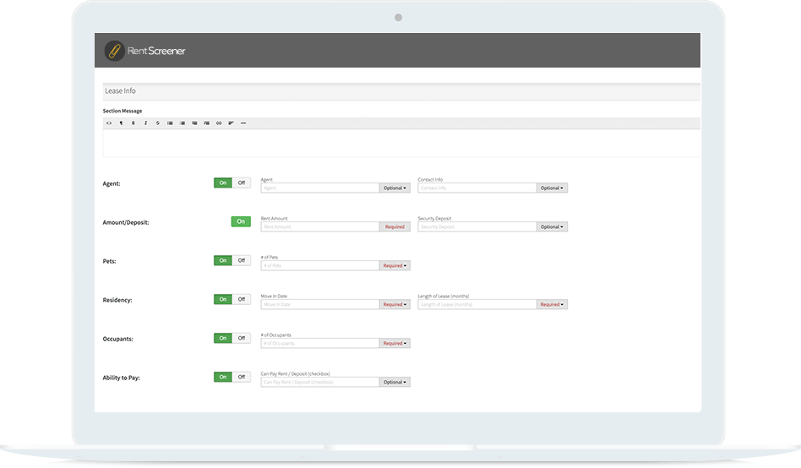Click the Lease Info section header

tap(401, 91)
